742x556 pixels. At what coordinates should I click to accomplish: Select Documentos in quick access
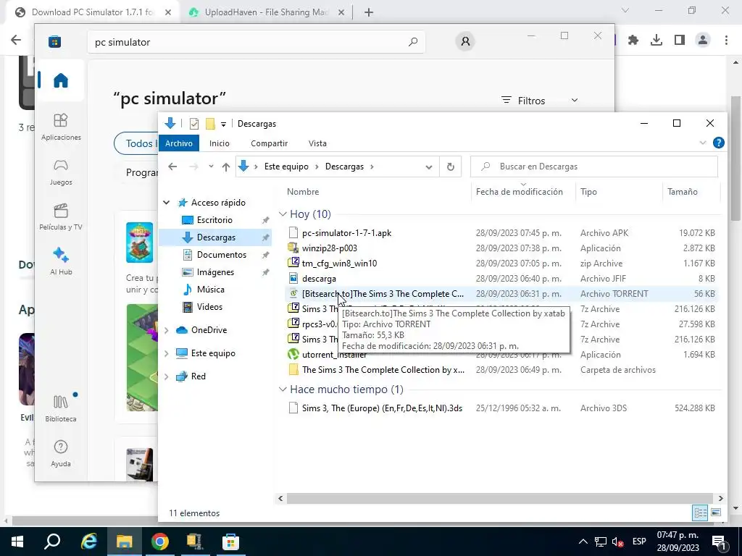(x=222, y=254)
